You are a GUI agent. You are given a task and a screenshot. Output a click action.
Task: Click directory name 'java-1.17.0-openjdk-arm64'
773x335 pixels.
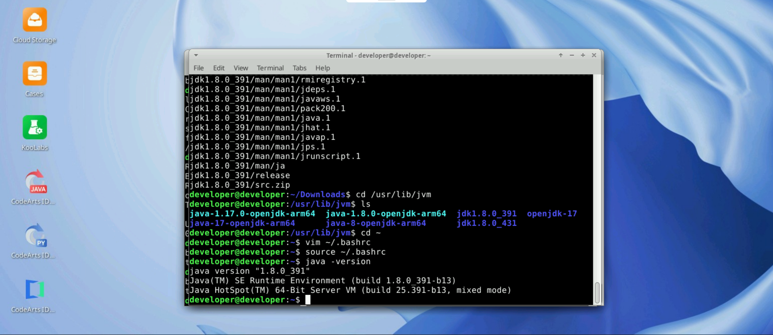(x=252, y=214)
